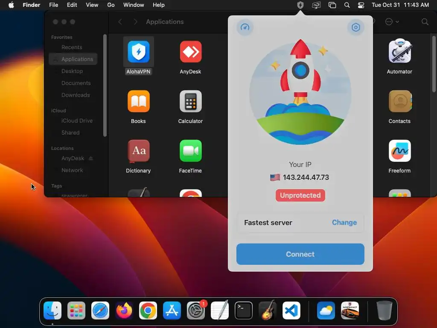Viewport: 437px width, 328px height.
Task: Eject the AnyDesk volume in sidebar
Action: point(90,158)
